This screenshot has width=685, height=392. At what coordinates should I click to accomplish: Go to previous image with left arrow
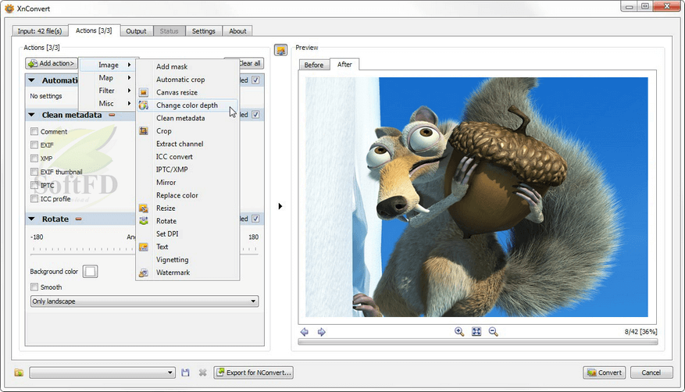pos(305,332)
